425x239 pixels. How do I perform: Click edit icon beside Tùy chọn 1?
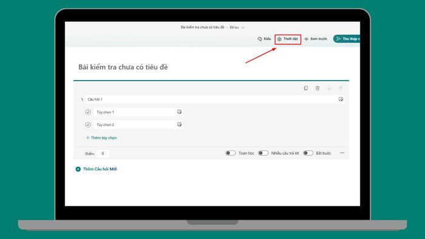(179, 112)
